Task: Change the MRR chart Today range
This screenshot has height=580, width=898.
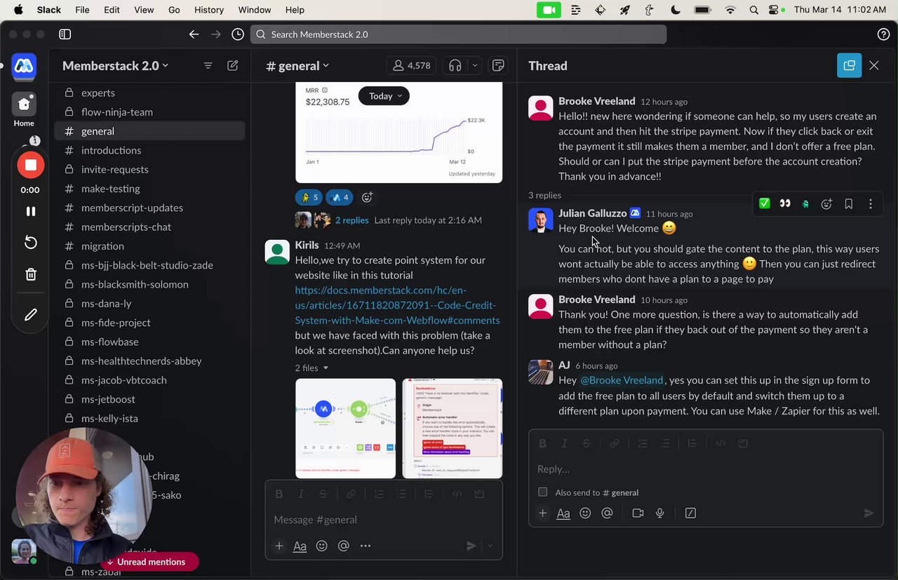Action: [384, 96]
